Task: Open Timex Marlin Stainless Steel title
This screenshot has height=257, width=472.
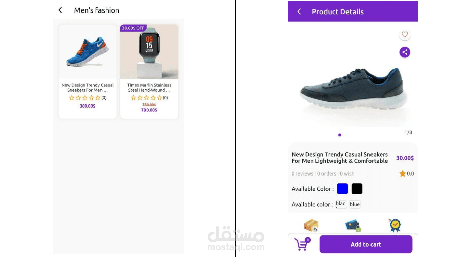Action: tap(149, 88)
